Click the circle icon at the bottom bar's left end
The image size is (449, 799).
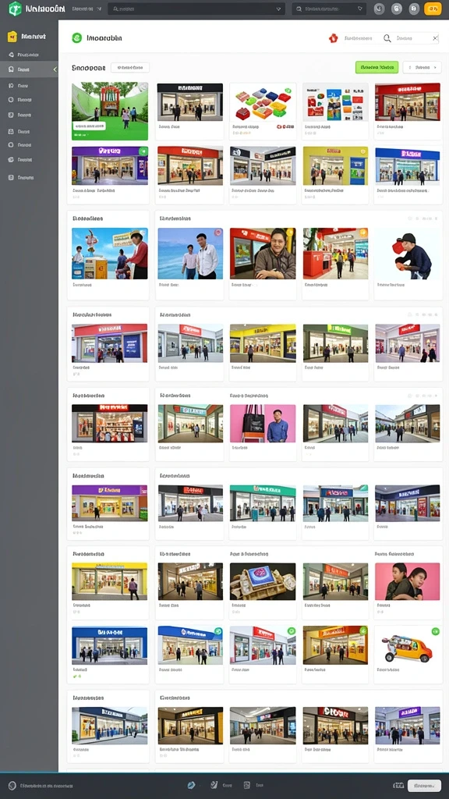tap(12, 786)
